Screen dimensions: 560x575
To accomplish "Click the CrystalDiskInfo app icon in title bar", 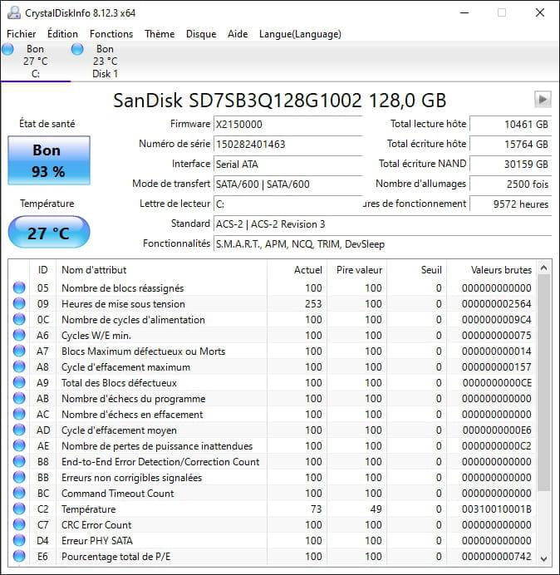I will coord(14,12).
